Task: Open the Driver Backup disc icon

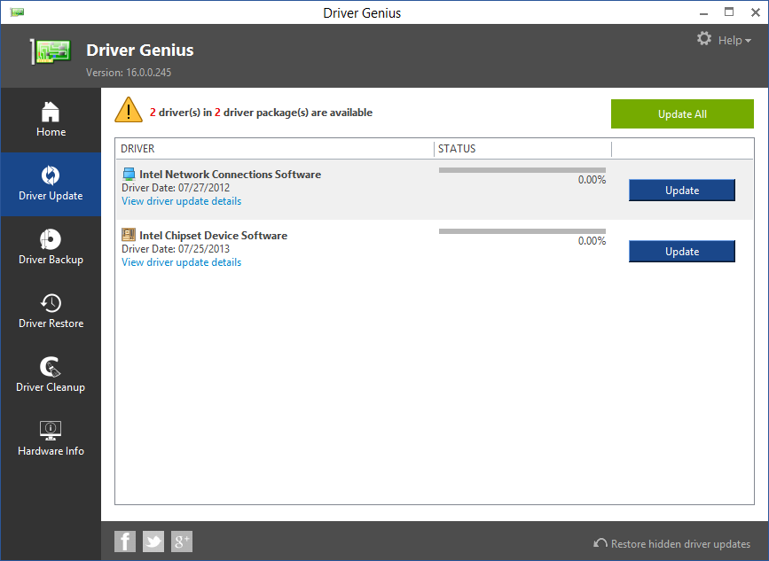Action: 51,239
